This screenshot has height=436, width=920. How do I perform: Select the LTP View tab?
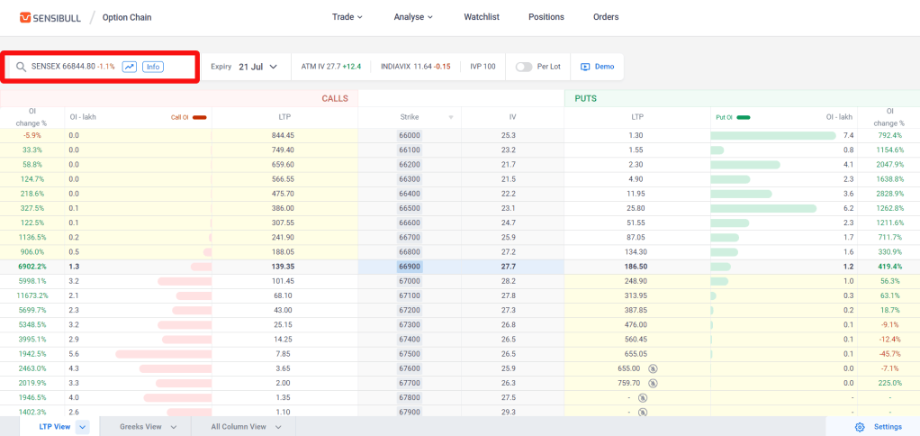point(55,427)
